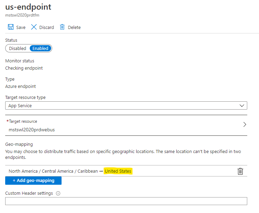Expand the Target resource chevron
Screen dimensions: 259x213
coord(244,124)
